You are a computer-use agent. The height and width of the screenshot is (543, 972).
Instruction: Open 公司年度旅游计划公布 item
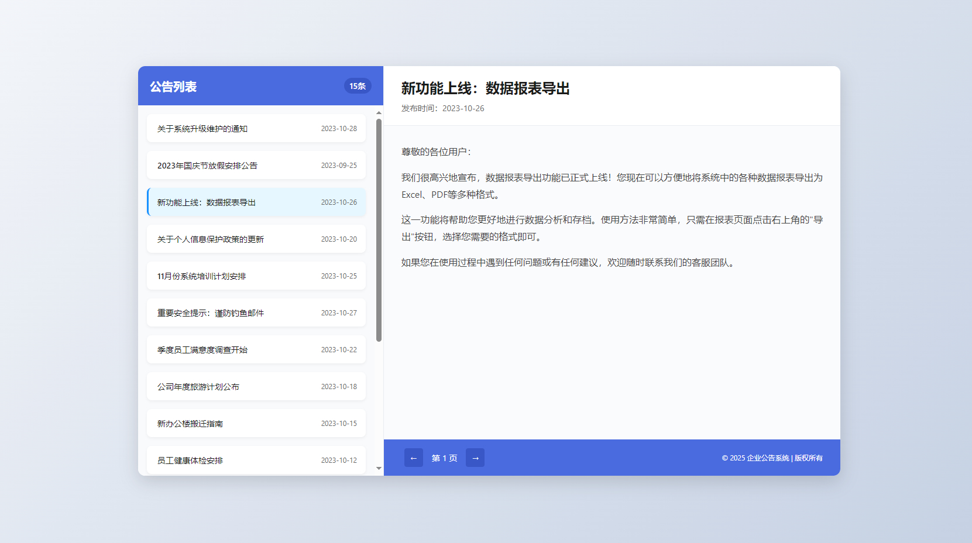coord(256,387)
